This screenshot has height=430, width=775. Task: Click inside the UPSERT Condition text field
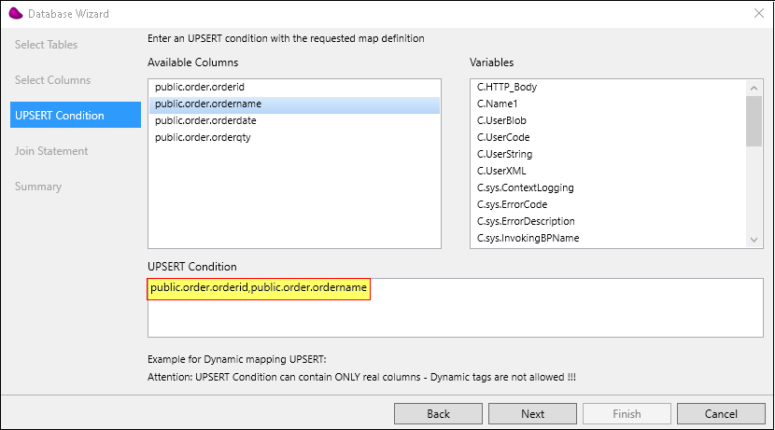coord(456,308)
